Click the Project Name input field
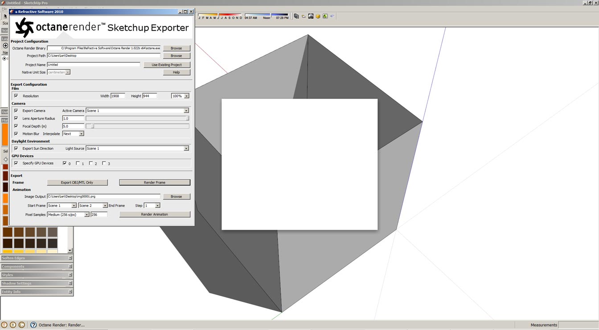Image resolution: width=599 pixels, height=330 pixels. (94, 65)
